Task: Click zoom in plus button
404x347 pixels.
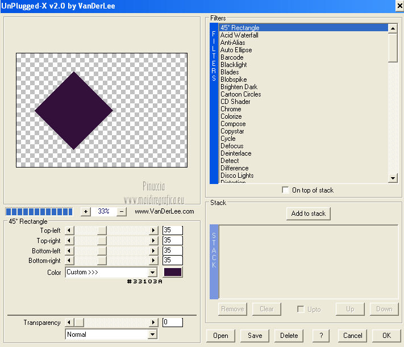Action: 86,211
